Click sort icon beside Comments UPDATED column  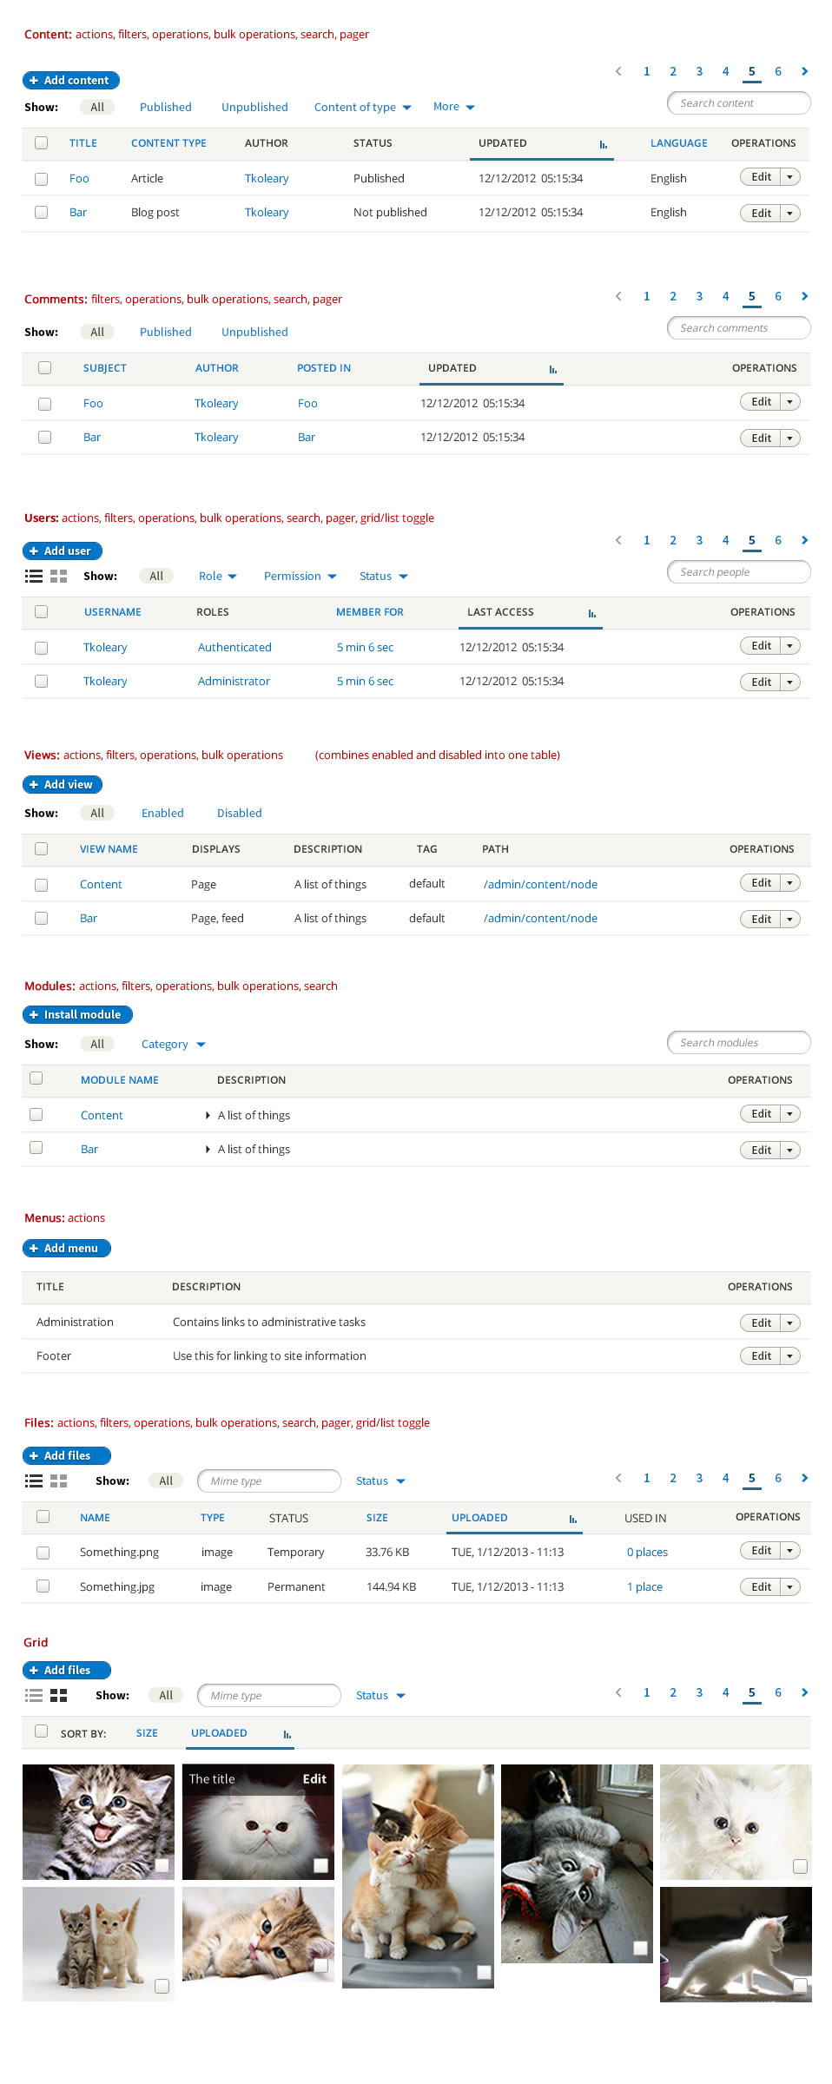click(x=553, y=369)
